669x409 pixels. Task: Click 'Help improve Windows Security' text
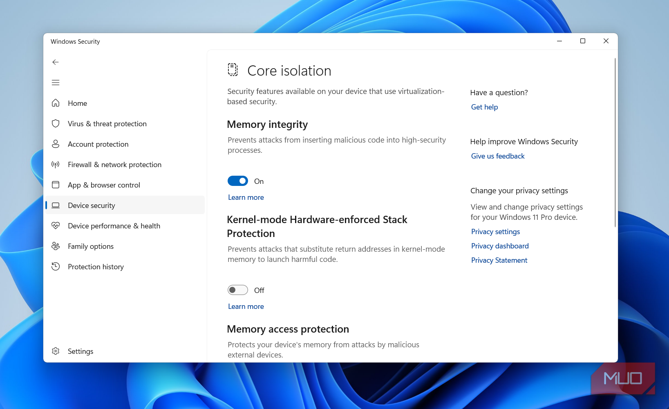[x=524, y=142]
